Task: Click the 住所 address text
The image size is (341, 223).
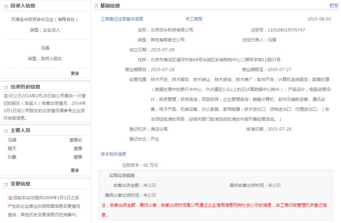Action: click(216, 60)
